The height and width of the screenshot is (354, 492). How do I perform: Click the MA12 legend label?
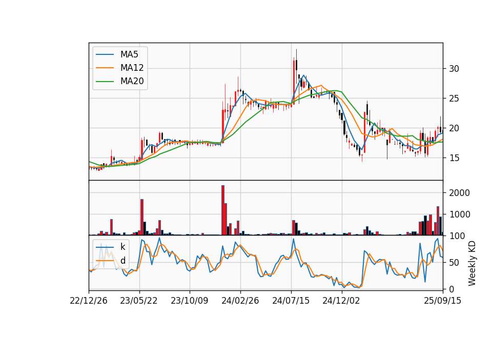[x=132, y=68]
